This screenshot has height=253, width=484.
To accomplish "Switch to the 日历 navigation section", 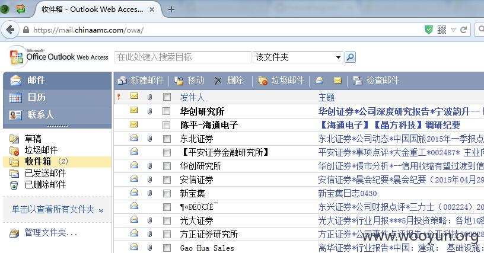I will click(x=58, y=98).
